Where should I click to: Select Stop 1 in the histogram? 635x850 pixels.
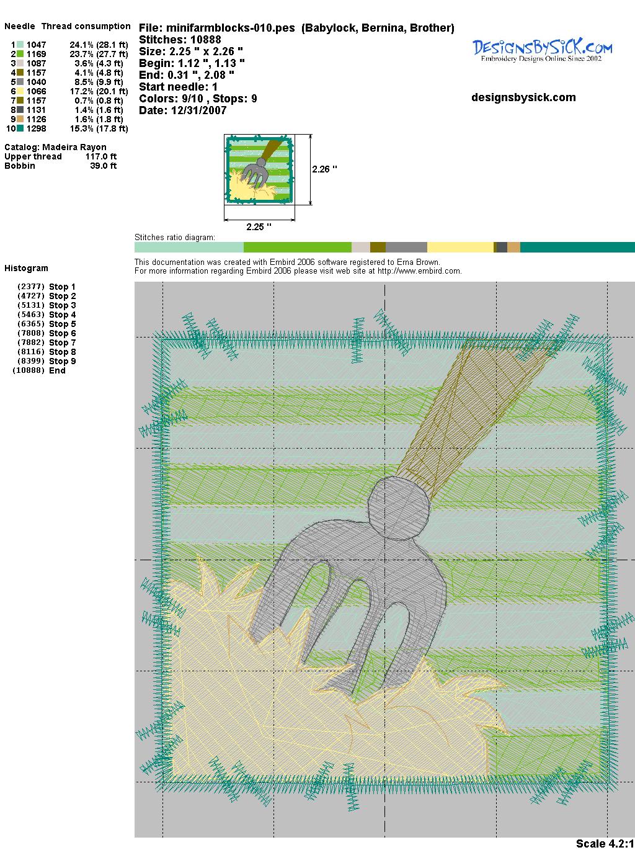click(x=62, y=287)
